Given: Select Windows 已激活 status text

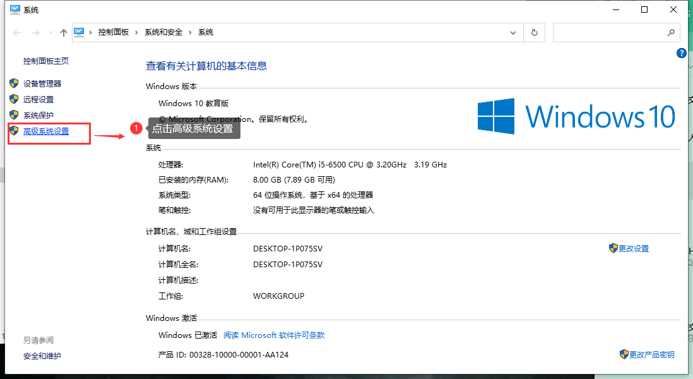Looking at the screenshot, I should pos(188,335).
